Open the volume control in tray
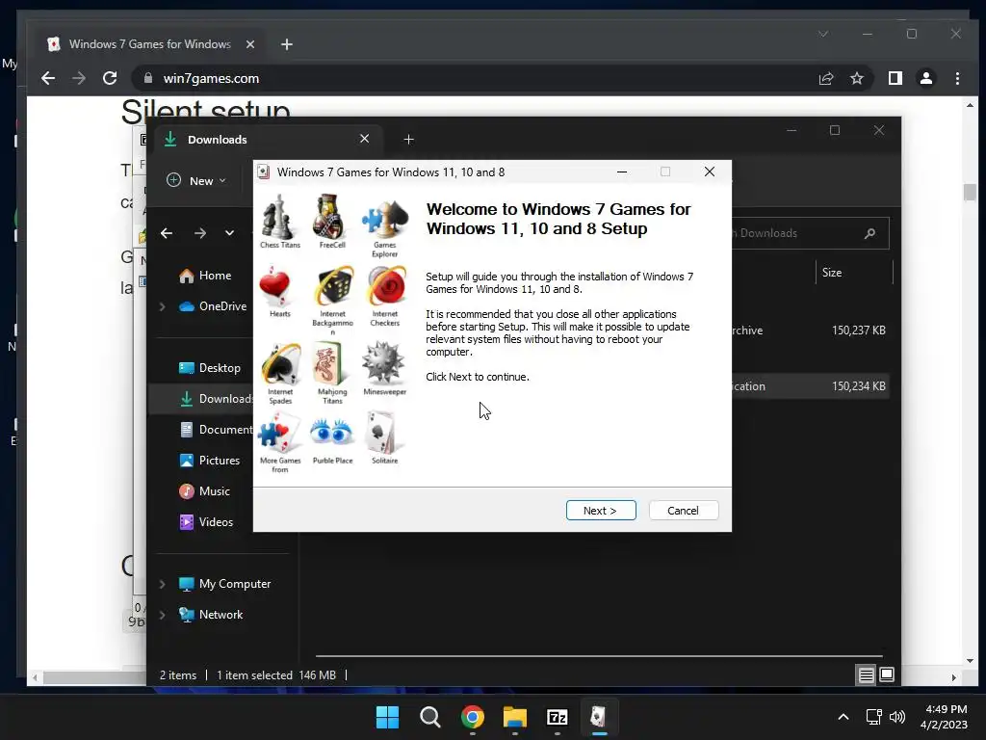This screenshot has height=740, width=986. click(897, 717)
